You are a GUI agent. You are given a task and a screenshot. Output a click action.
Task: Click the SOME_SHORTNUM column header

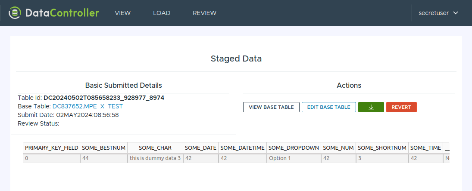[x=382, y=148]
